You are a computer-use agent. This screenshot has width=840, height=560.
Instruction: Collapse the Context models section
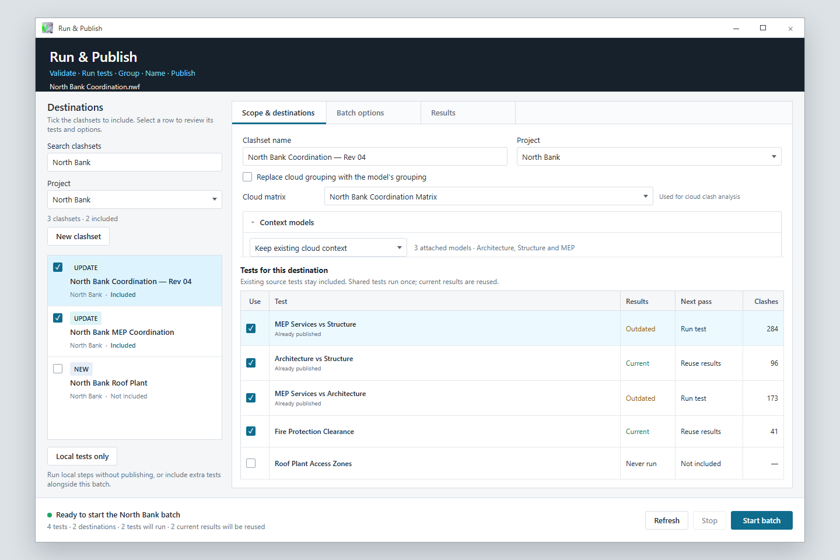(x=253, y=222)
